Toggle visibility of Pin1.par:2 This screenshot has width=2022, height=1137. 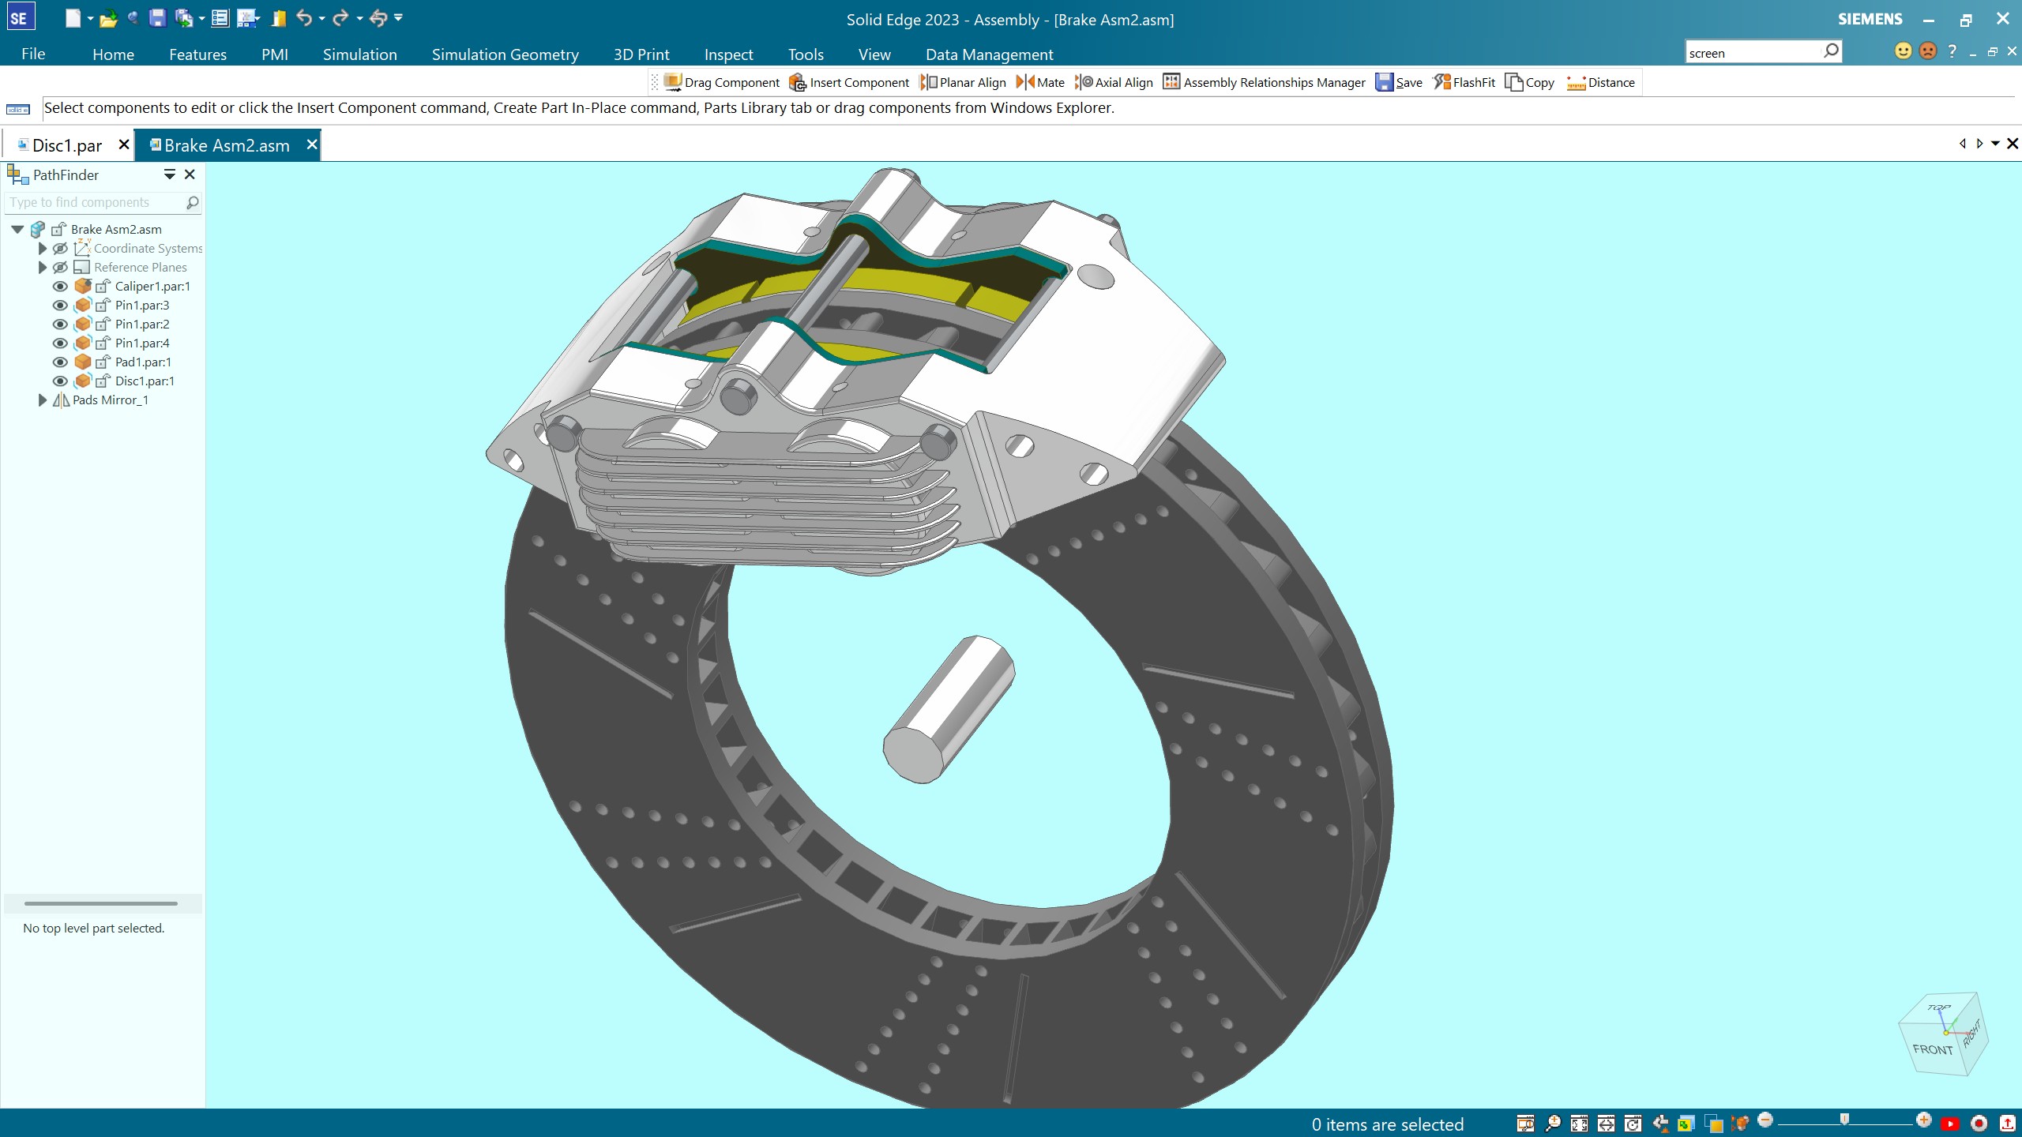[x=60, y=324]
